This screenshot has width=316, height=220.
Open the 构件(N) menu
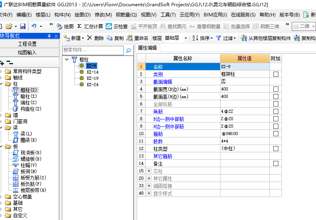click(63, 15)
